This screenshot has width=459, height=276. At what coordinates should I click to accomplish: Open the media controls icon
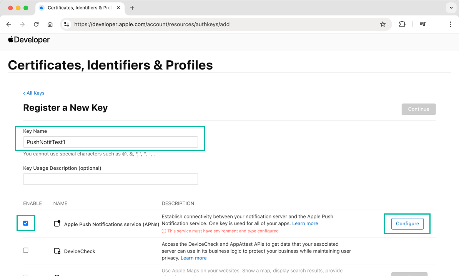(x=423, y=24)
